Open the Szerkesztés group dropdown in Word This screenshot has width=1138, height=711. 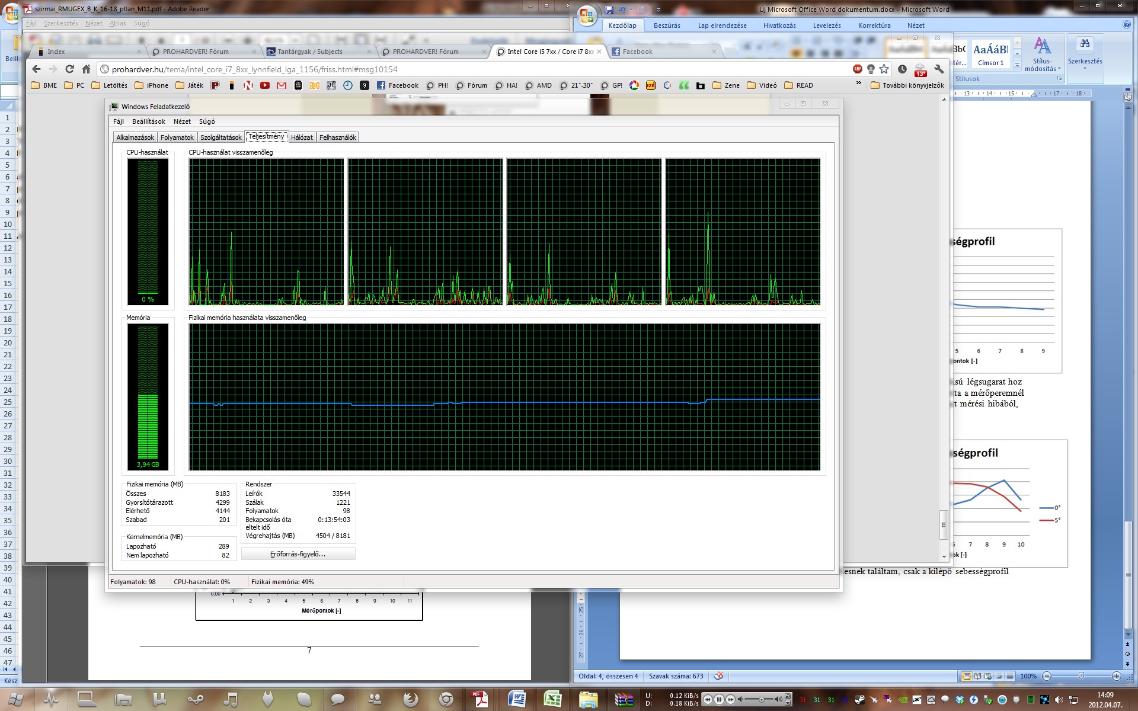[1085, 55]
